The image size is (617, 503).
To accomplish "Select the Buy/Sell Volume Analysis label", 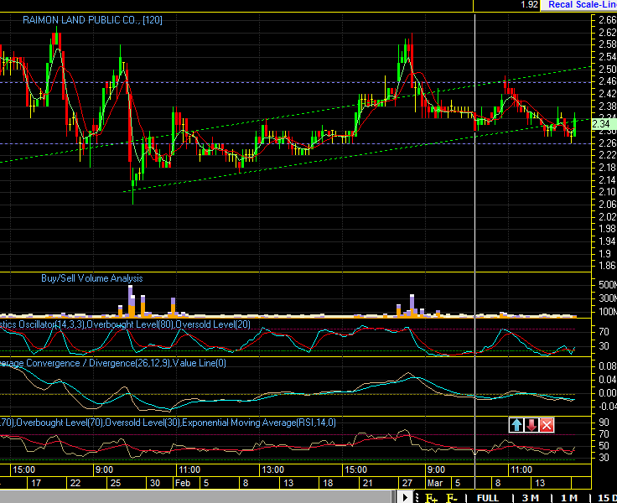I will [91, 278].
